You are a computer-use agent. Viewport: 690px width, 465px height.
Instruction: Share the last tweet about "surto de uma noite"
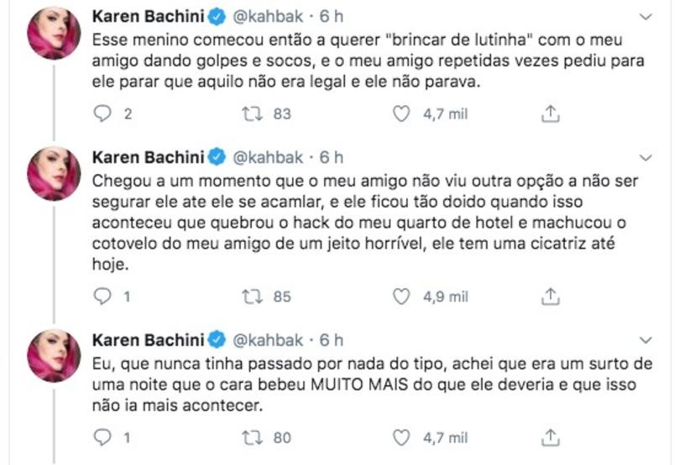pyautogui.click(x=551, y=437)
